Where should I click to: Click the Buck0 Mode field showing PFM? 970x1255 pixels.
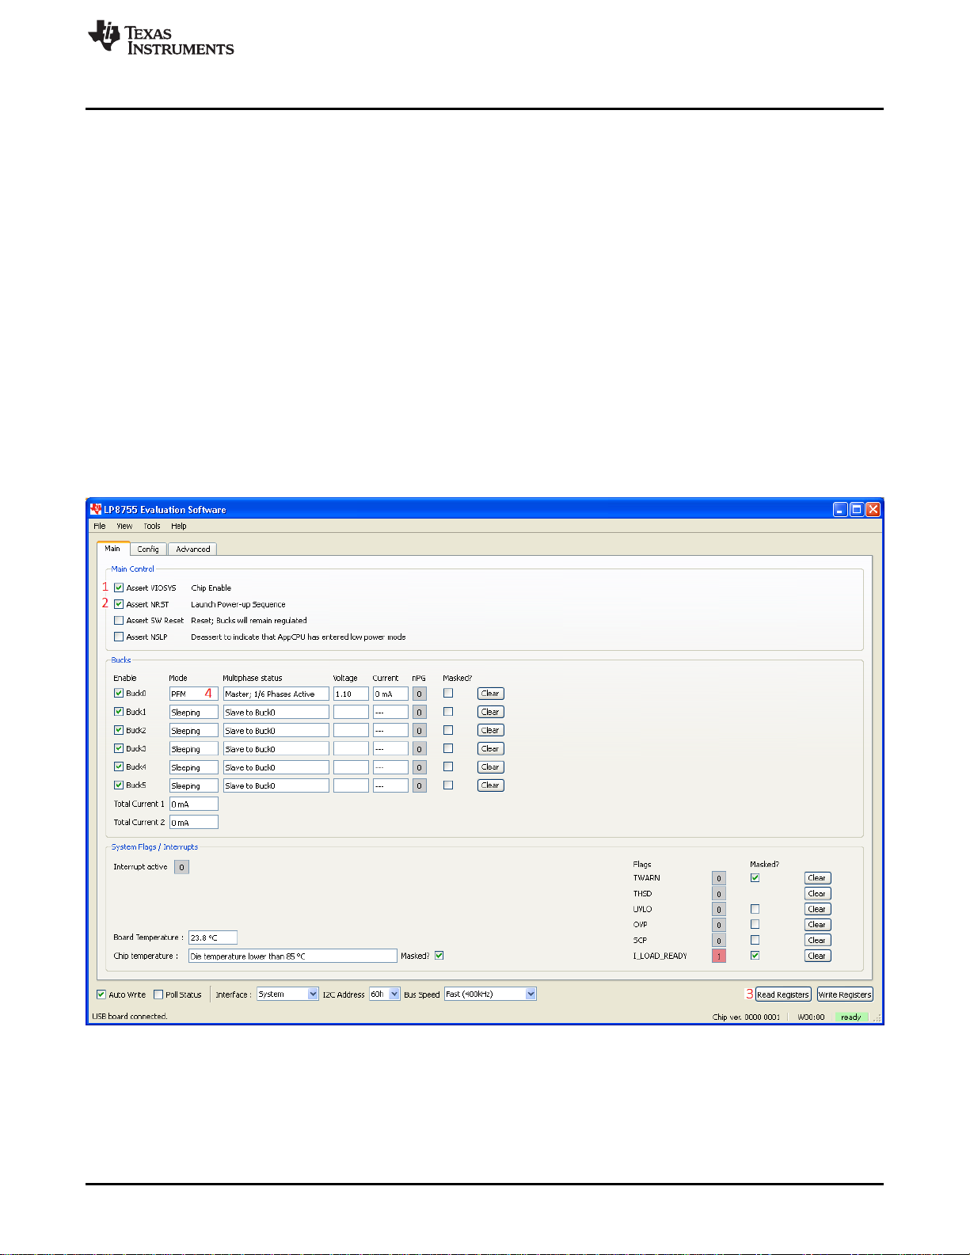pos(193,694)
